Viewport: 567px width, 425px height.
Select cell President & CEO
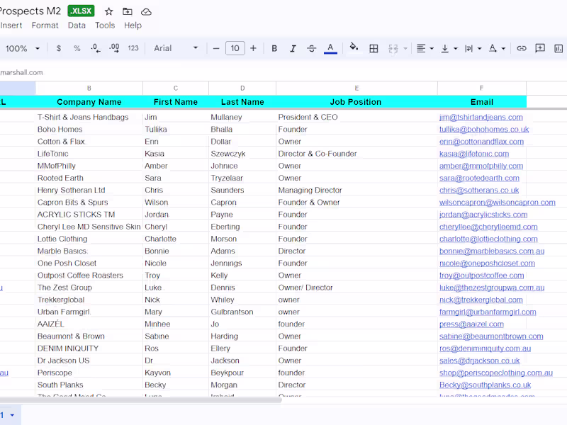click(357, 117)
